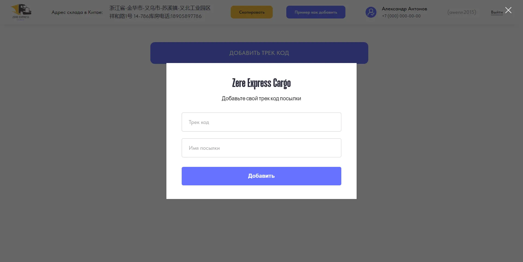The image size is (523, 262).
Task: Click the Адрес склада в Китае label
Action: (x=77, y=12)
